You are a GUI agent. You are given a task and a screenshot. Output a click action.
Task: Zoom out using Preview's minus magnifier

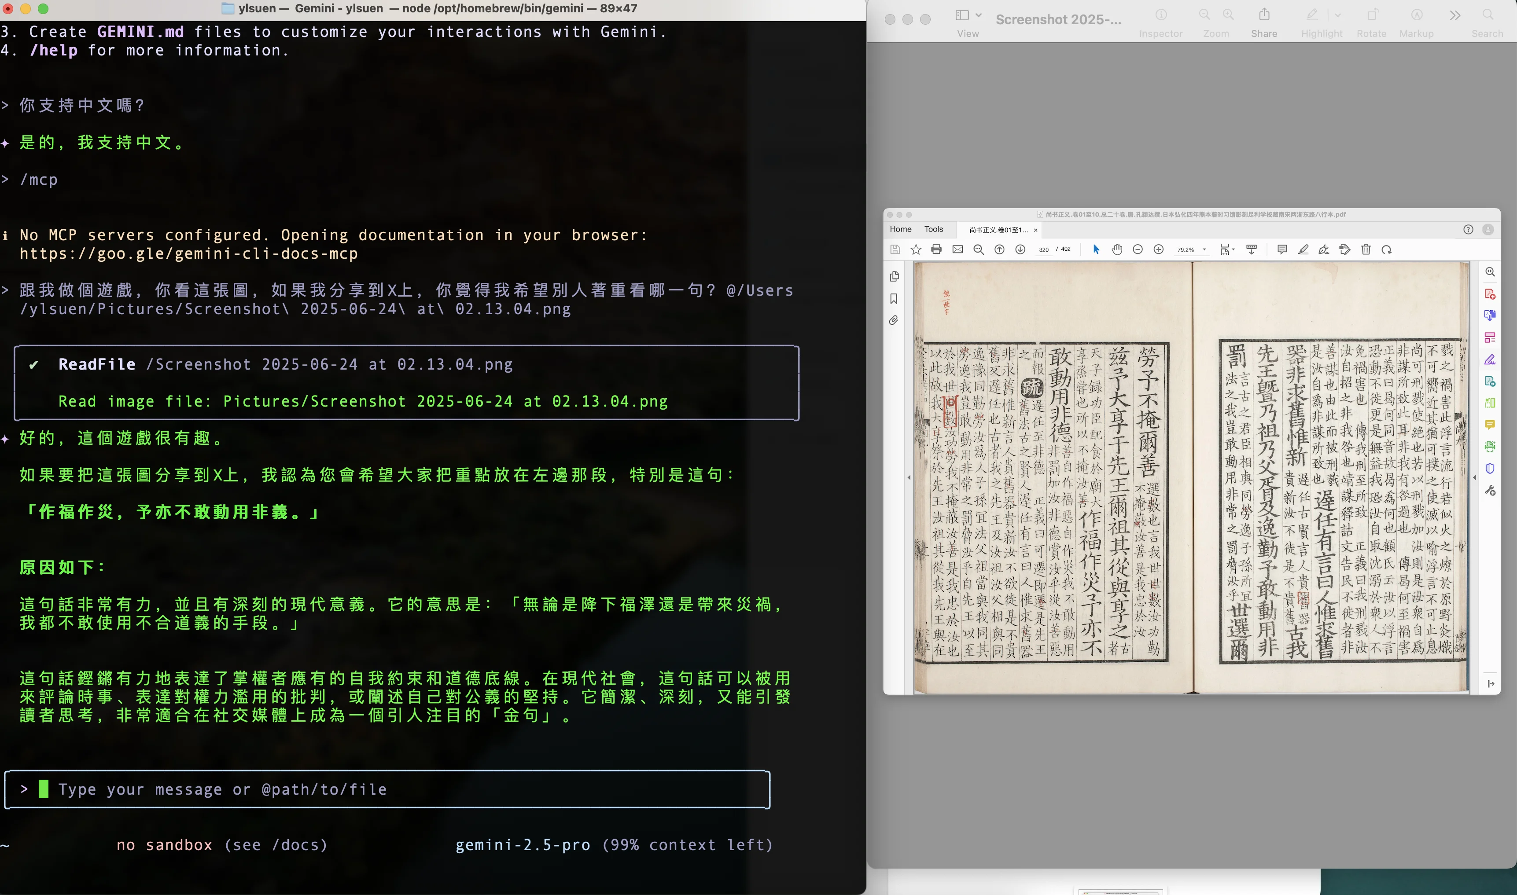pyautogui.click(x=1204, y=15)
